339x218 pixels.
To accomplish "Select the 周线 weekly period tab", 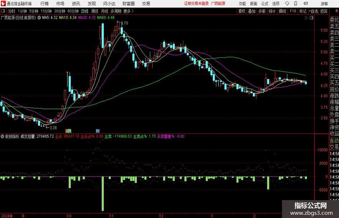I will coord(94,11).
